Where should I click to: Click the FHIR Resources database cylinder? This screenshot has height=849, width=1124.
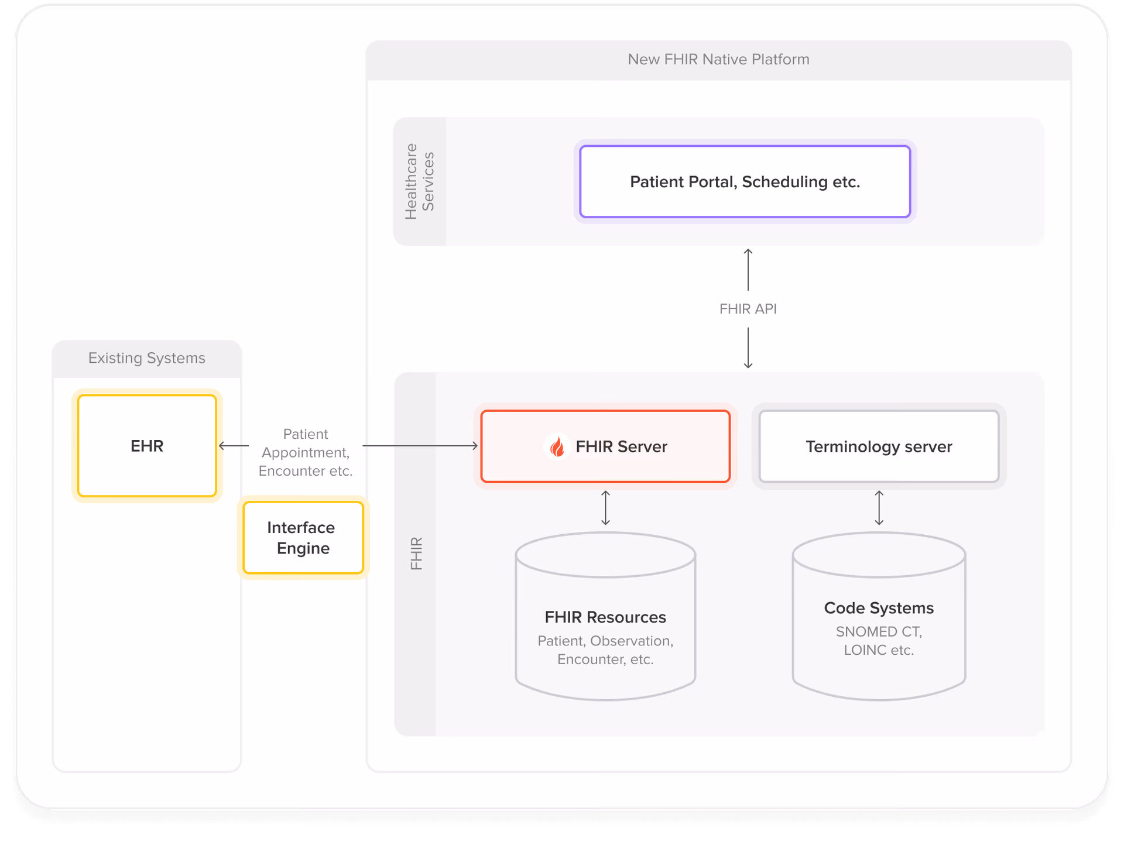pos(605,617)
